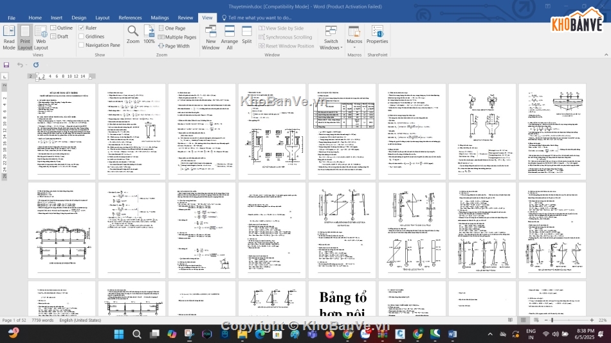Open the Mailings tab
This screenshot has height=343, width=611.
pyautogui.click(x=160, y=17)
